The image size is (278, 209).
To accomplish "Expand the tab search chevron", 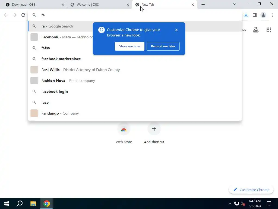I will click(234, 4).
